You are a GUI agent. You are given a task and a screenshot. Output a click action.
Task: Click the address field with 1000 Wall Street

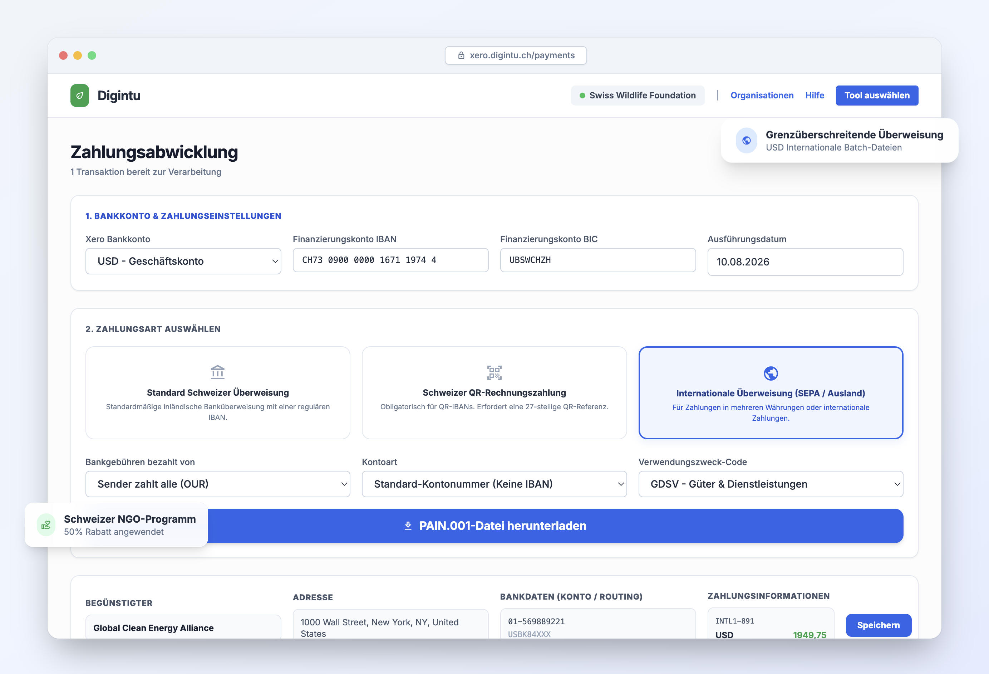pyautogui.click(x=390, y=624)
